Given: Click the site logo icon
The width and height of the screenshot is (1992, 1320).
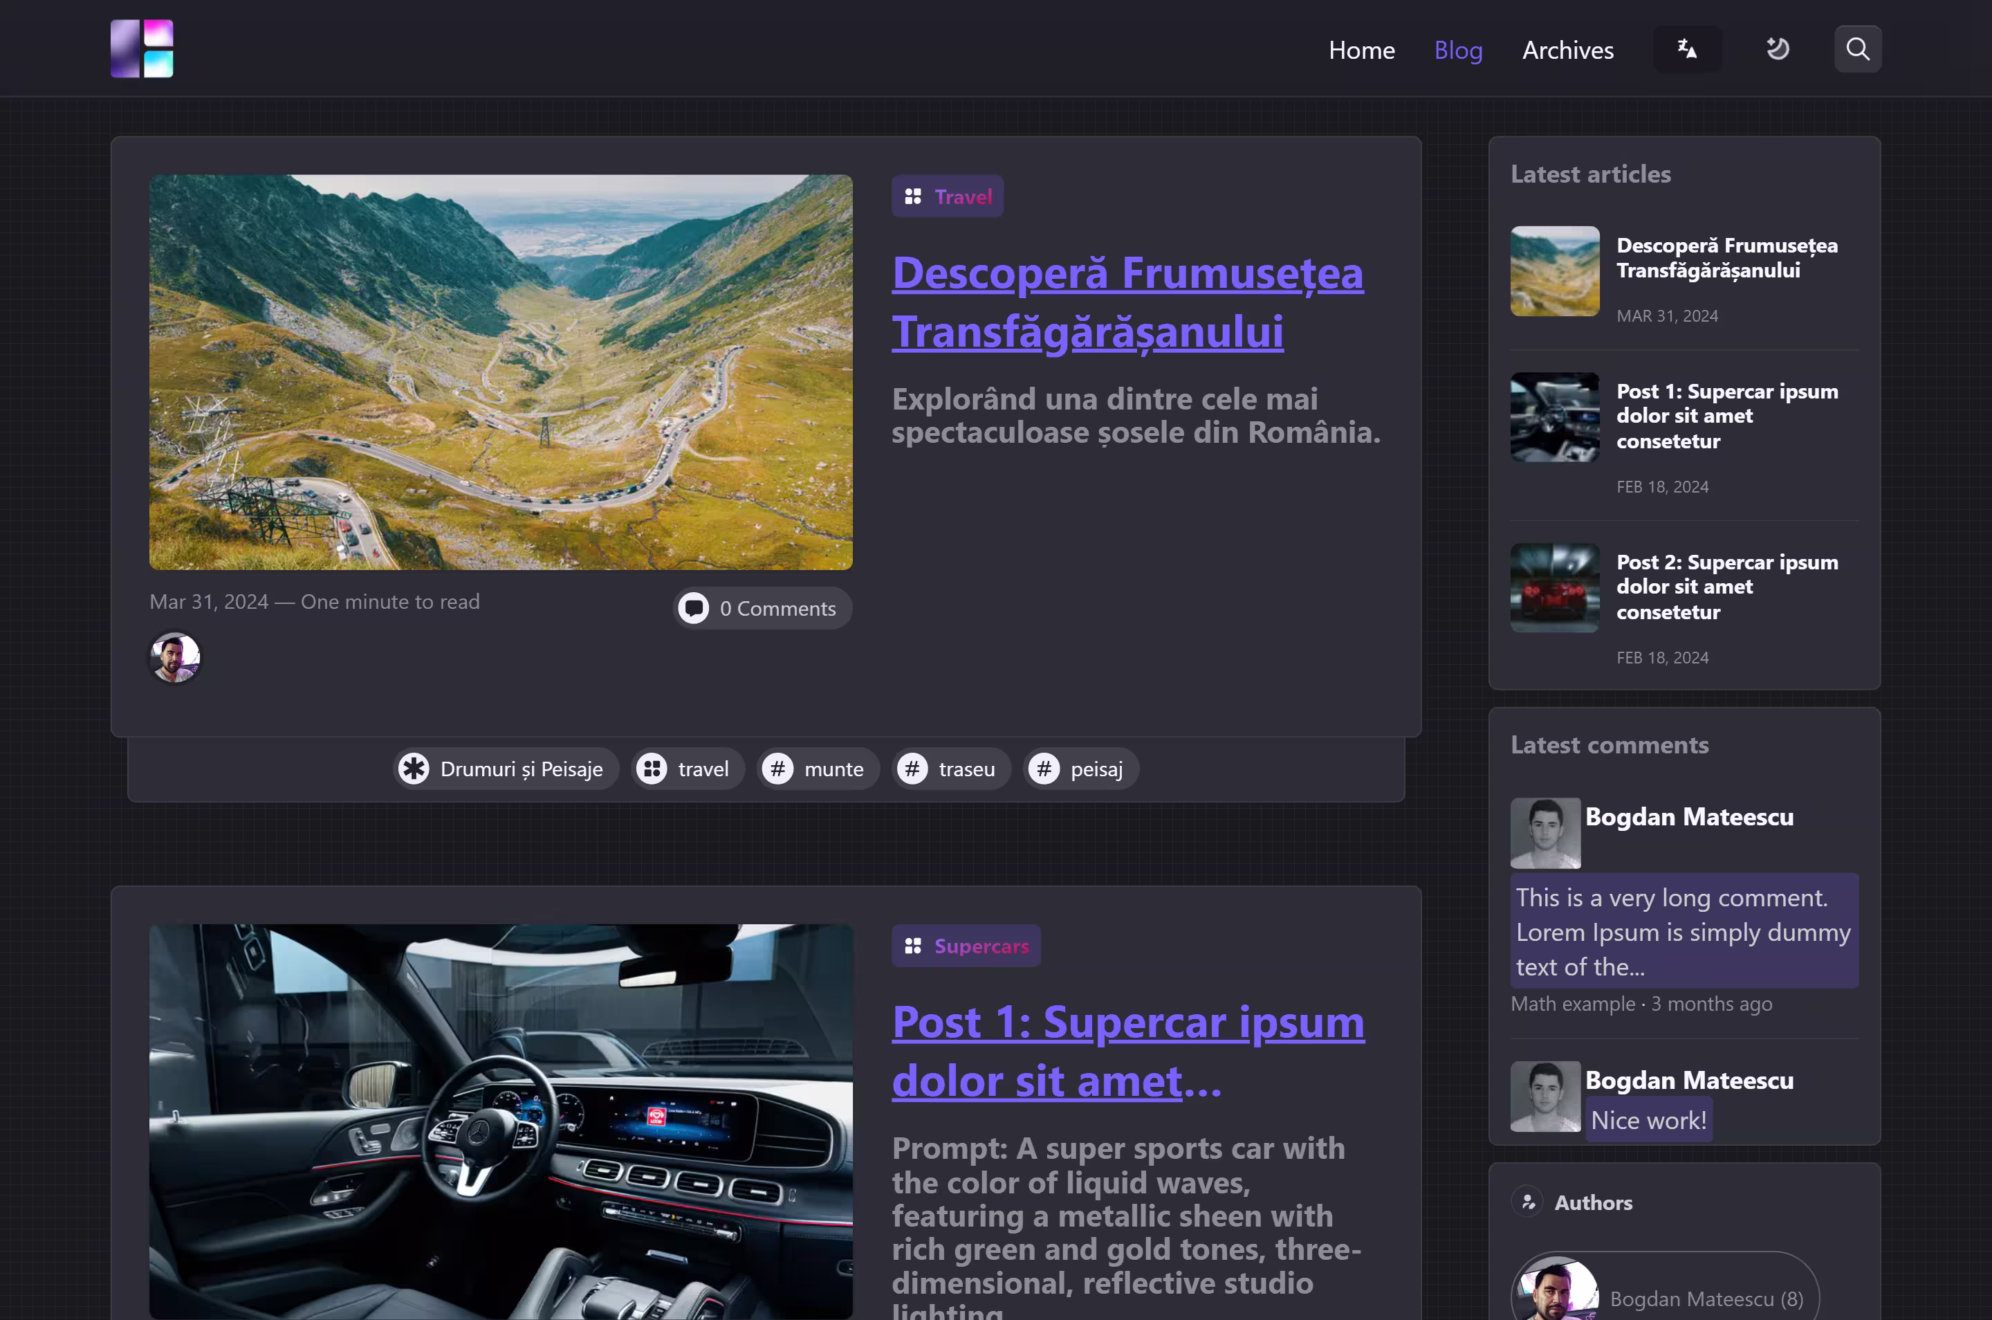Looking at the screenshot, I should pos(141,49).
